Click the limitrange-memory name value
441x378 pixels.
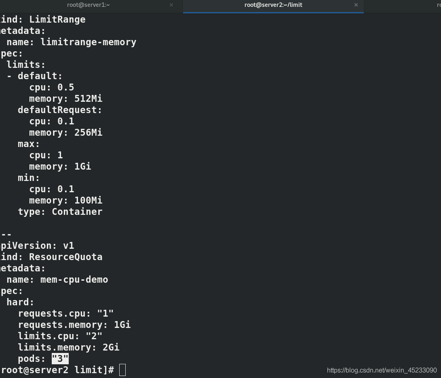tap(88, 42)
